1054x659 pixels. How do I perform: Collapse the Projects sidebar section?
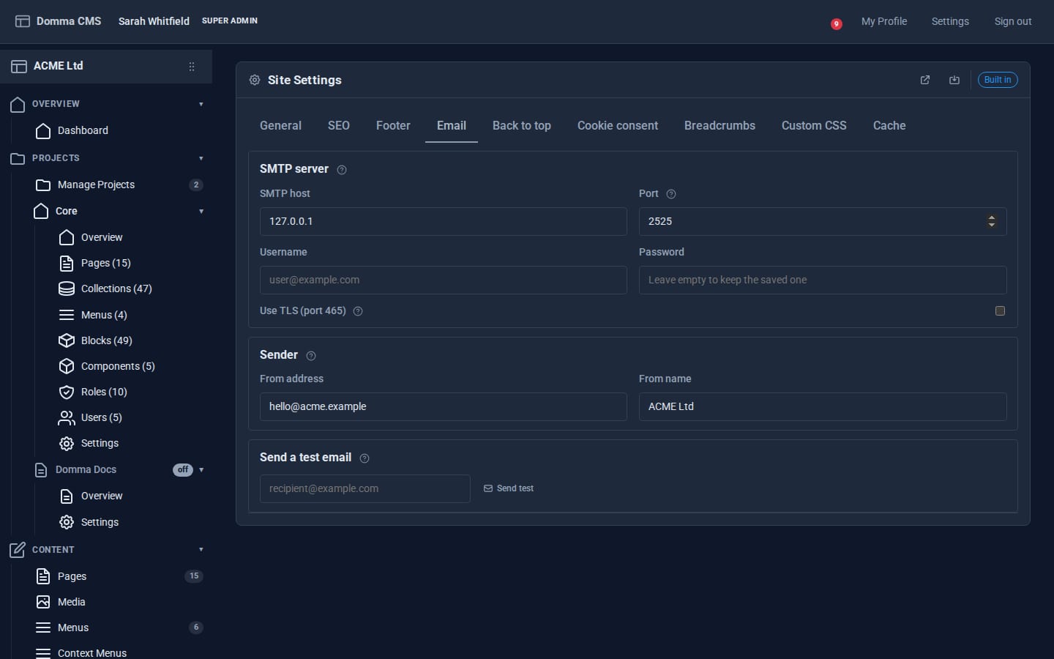[201, 158]
